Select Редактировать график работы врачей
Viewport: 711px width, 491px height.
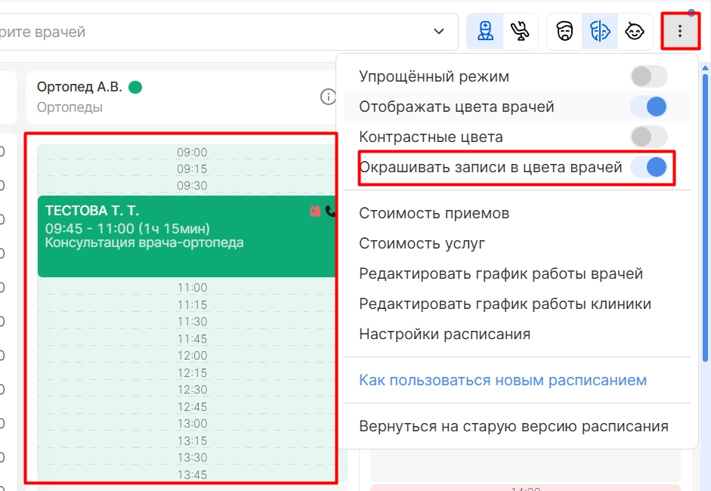point(501,274)
